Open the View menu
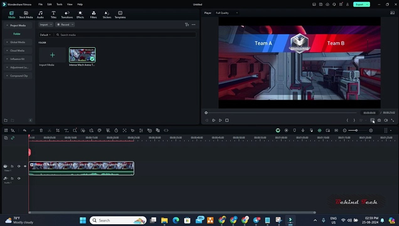 point(70,4)
